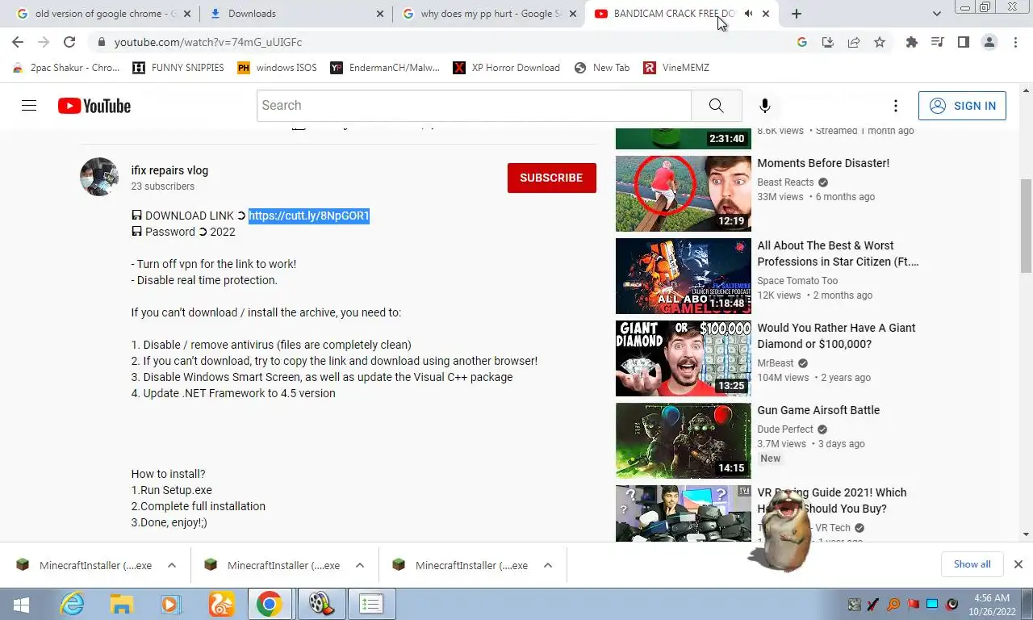Click ifix repairs vlog channel avatar
1033x620 pixels.
pyautogui.click(x=99, y=177)
